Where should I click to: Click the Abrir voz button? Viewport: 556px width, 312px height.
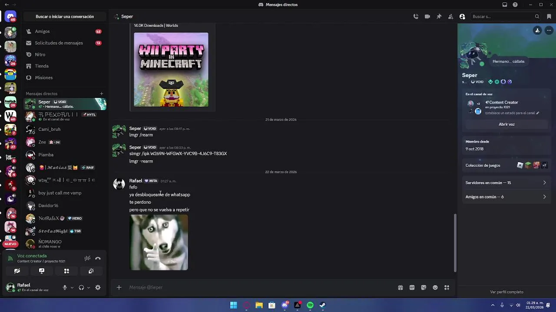click(x=506, y=124)
